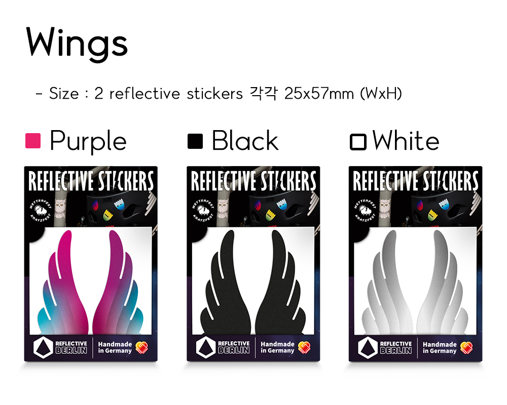Click the Wetterfest Kratzfest badge on purple package
The height and width of the screenshot is (405, 507).
[x=41, y=210]
